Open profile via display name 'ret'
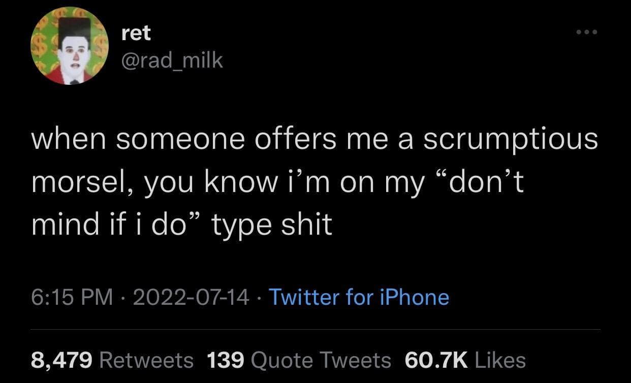631x383 pixels. click(x=137, y=34)
